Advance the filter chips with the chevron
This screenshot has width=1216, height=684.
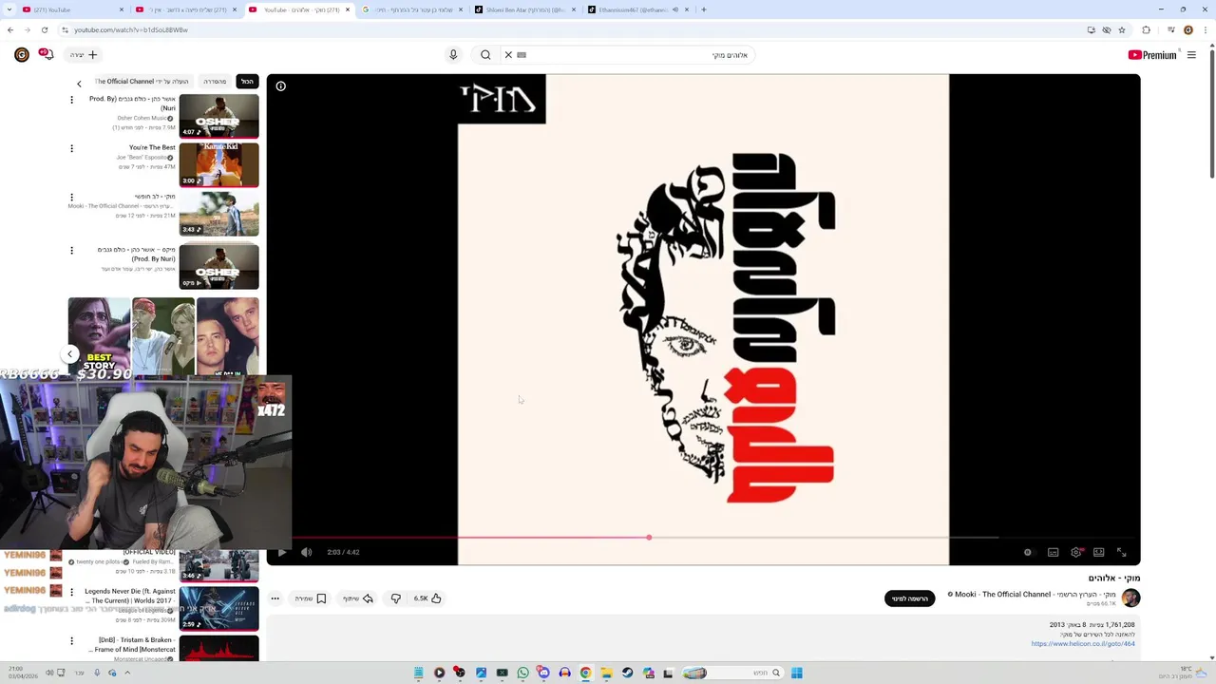tap(79, 84)
